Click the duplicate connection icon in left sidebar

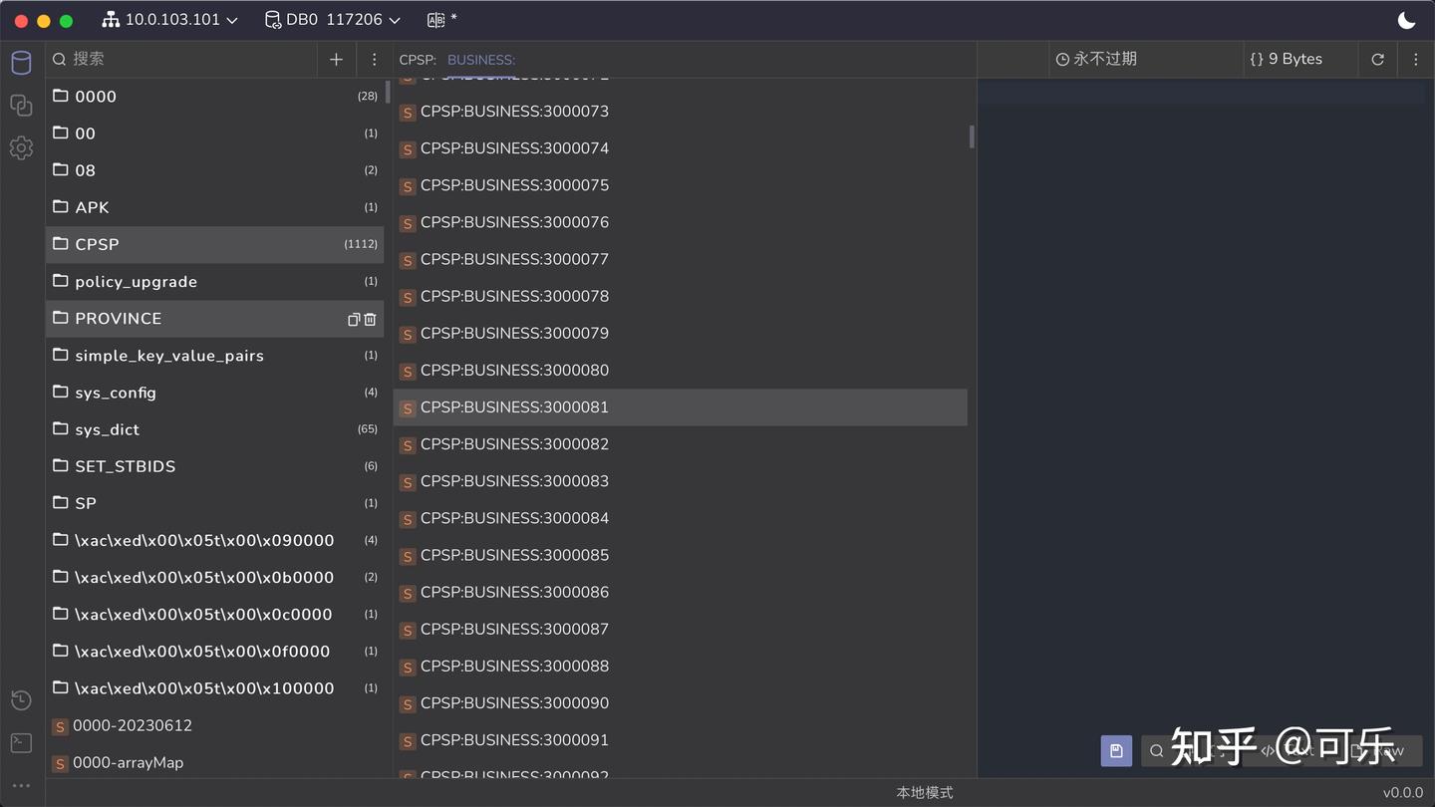(x=21, y=105)
